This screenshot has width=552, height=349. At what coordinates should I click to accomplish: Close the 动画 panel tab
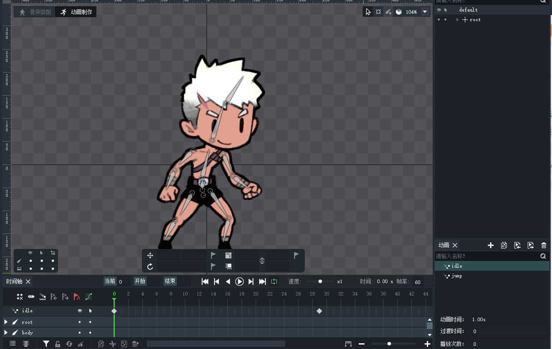[x=455, y=245]
